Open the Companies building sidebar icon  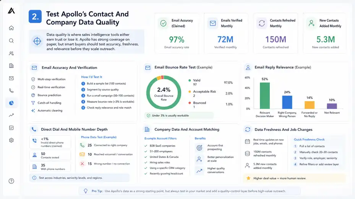11,66
